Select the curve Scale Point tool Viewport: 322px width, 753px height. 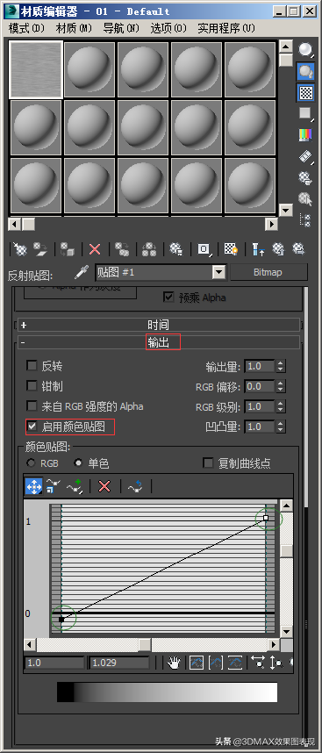point(54,486)
